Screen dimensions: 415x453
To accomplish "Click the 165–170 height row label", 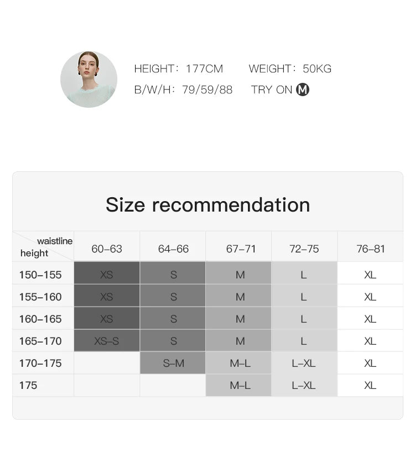I will [x=40, y=341].
